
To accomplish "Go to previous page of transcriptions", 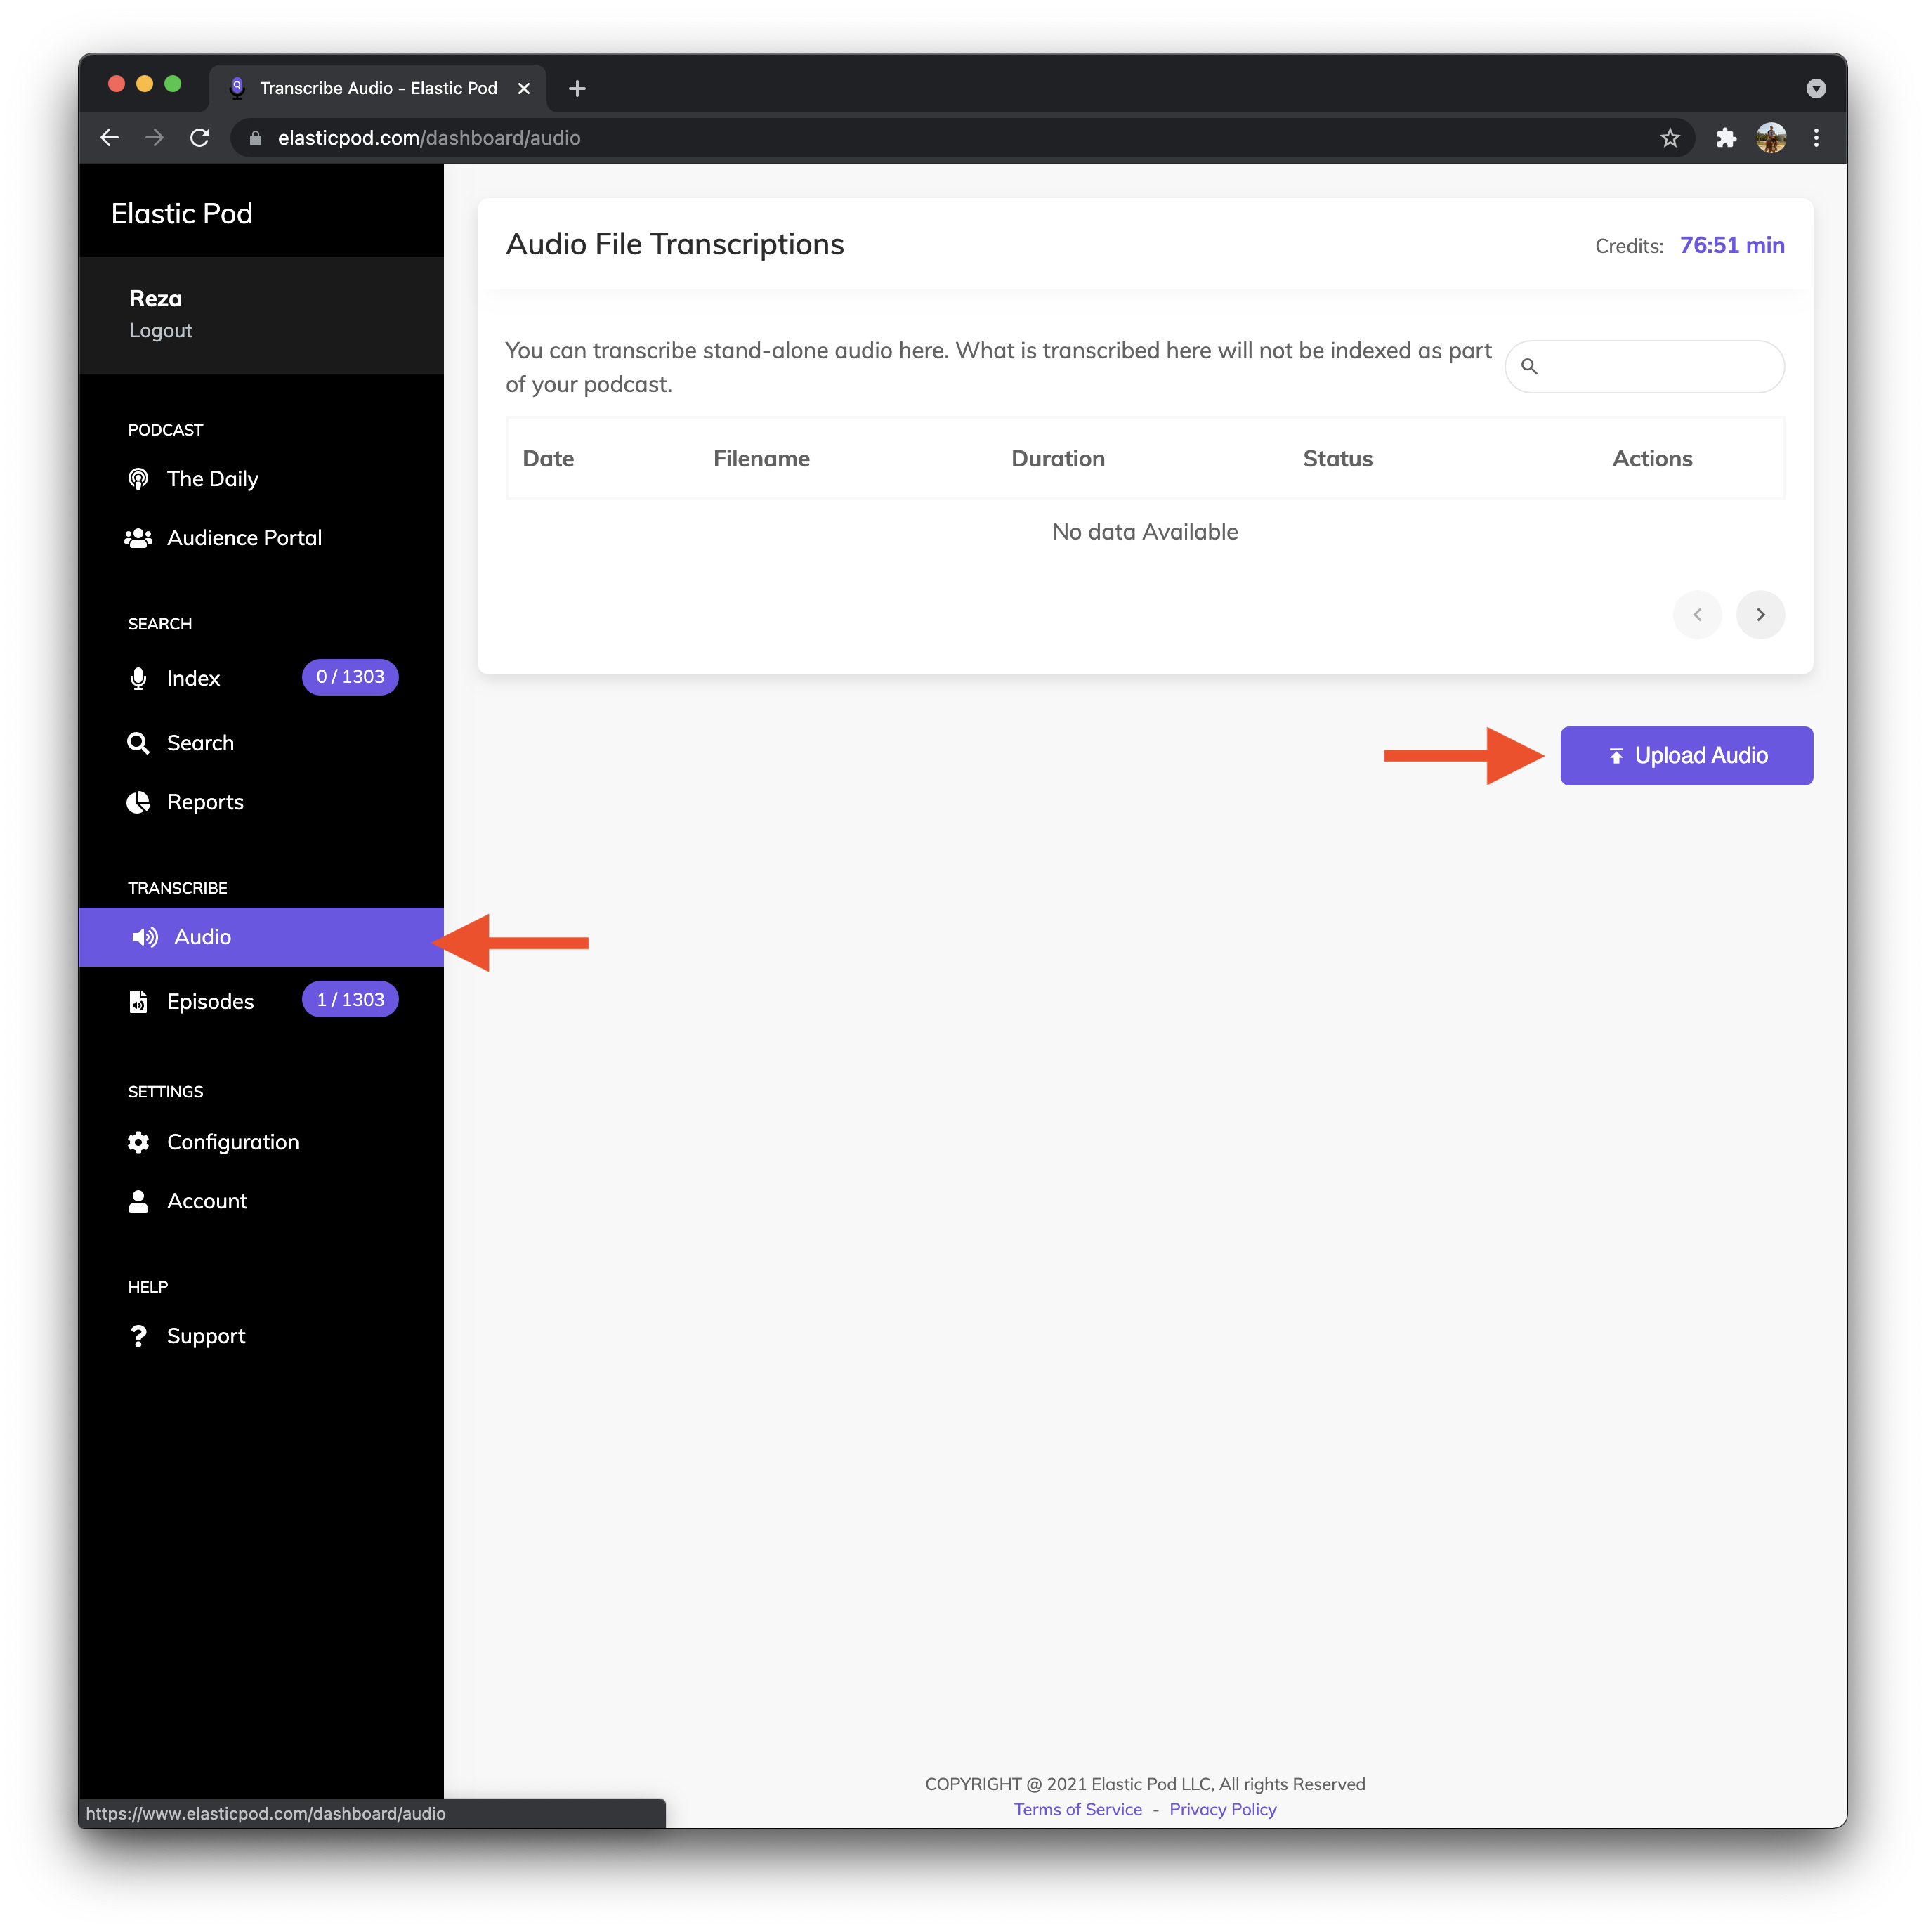I will pyautogui.click(x=1697, y=615).
